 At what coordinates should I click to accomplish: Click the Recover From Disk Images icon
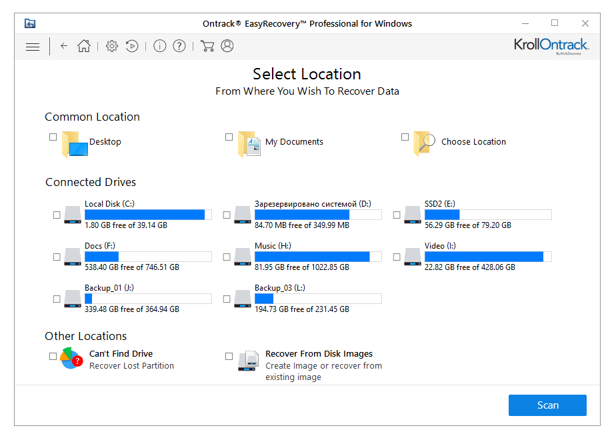(249, 361)
